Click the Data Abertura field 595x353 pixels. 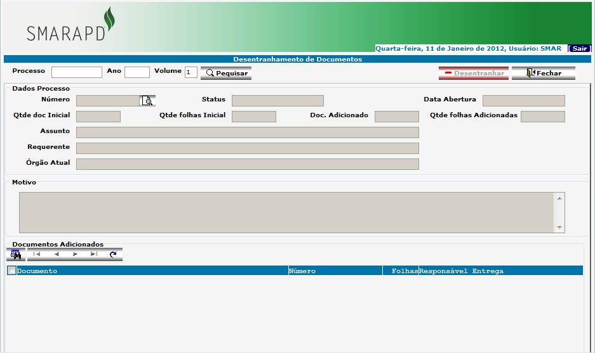coord(524,100)
